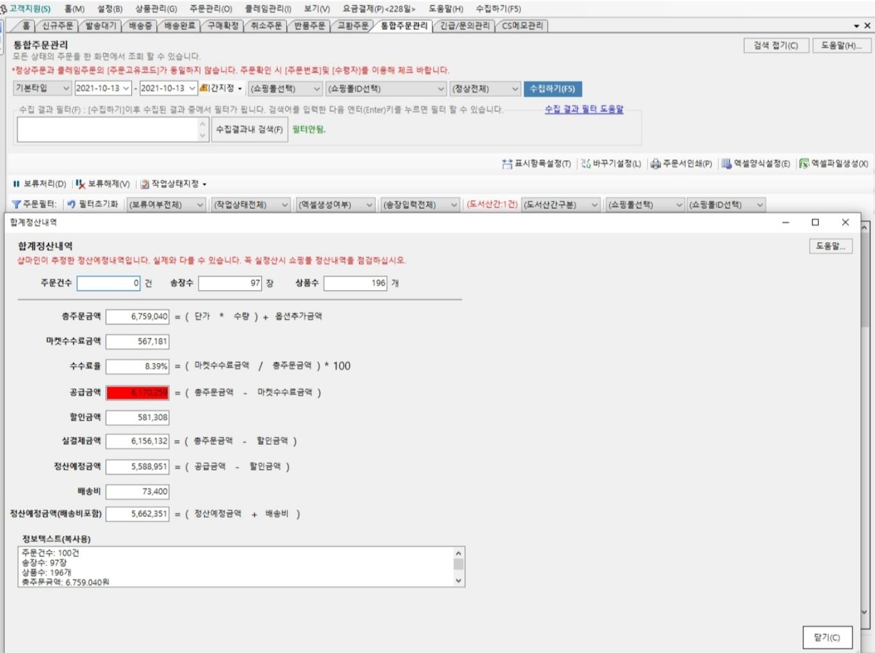Open the 보류여부전체 filter dropdown
Image resolution: width=875 pixels, height=653 pixels.
(x=167, y=205)
